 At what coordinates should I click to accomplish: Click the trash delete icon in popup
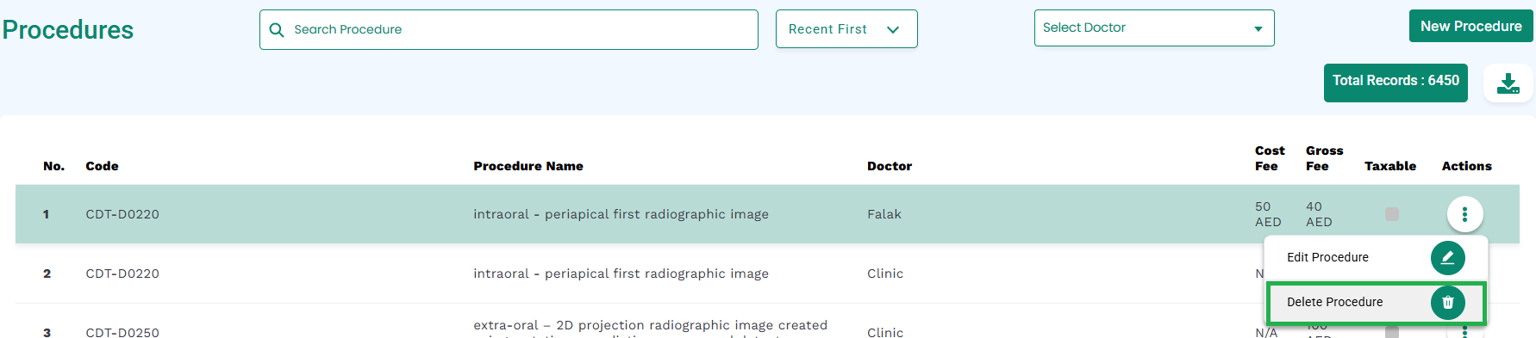[1448, 302]
